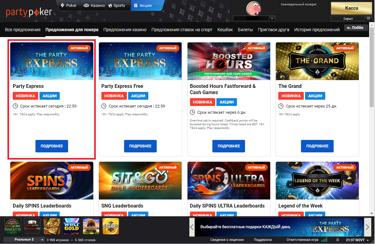The width and height of the screenshot is (375, 244).
Task: Open Spins Leaderboards promo image
Action: [52, 181]
